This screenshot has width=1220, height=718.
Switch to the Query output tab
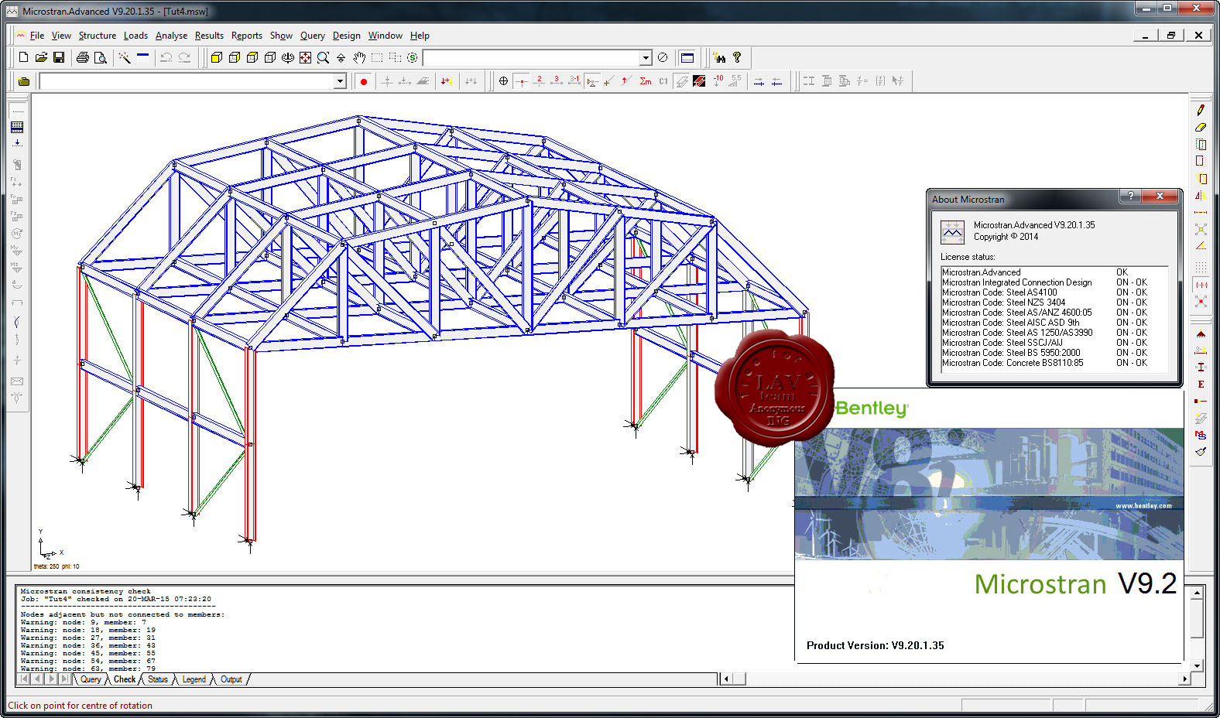pyautogui.click(x=91, y=679)
